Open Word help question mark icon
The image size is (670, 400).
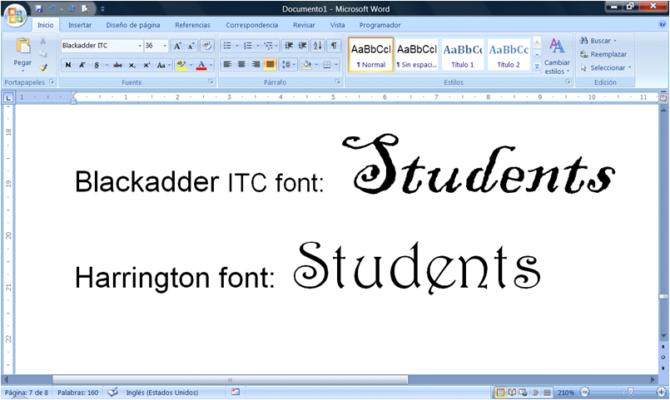click(x=663, y=25)
